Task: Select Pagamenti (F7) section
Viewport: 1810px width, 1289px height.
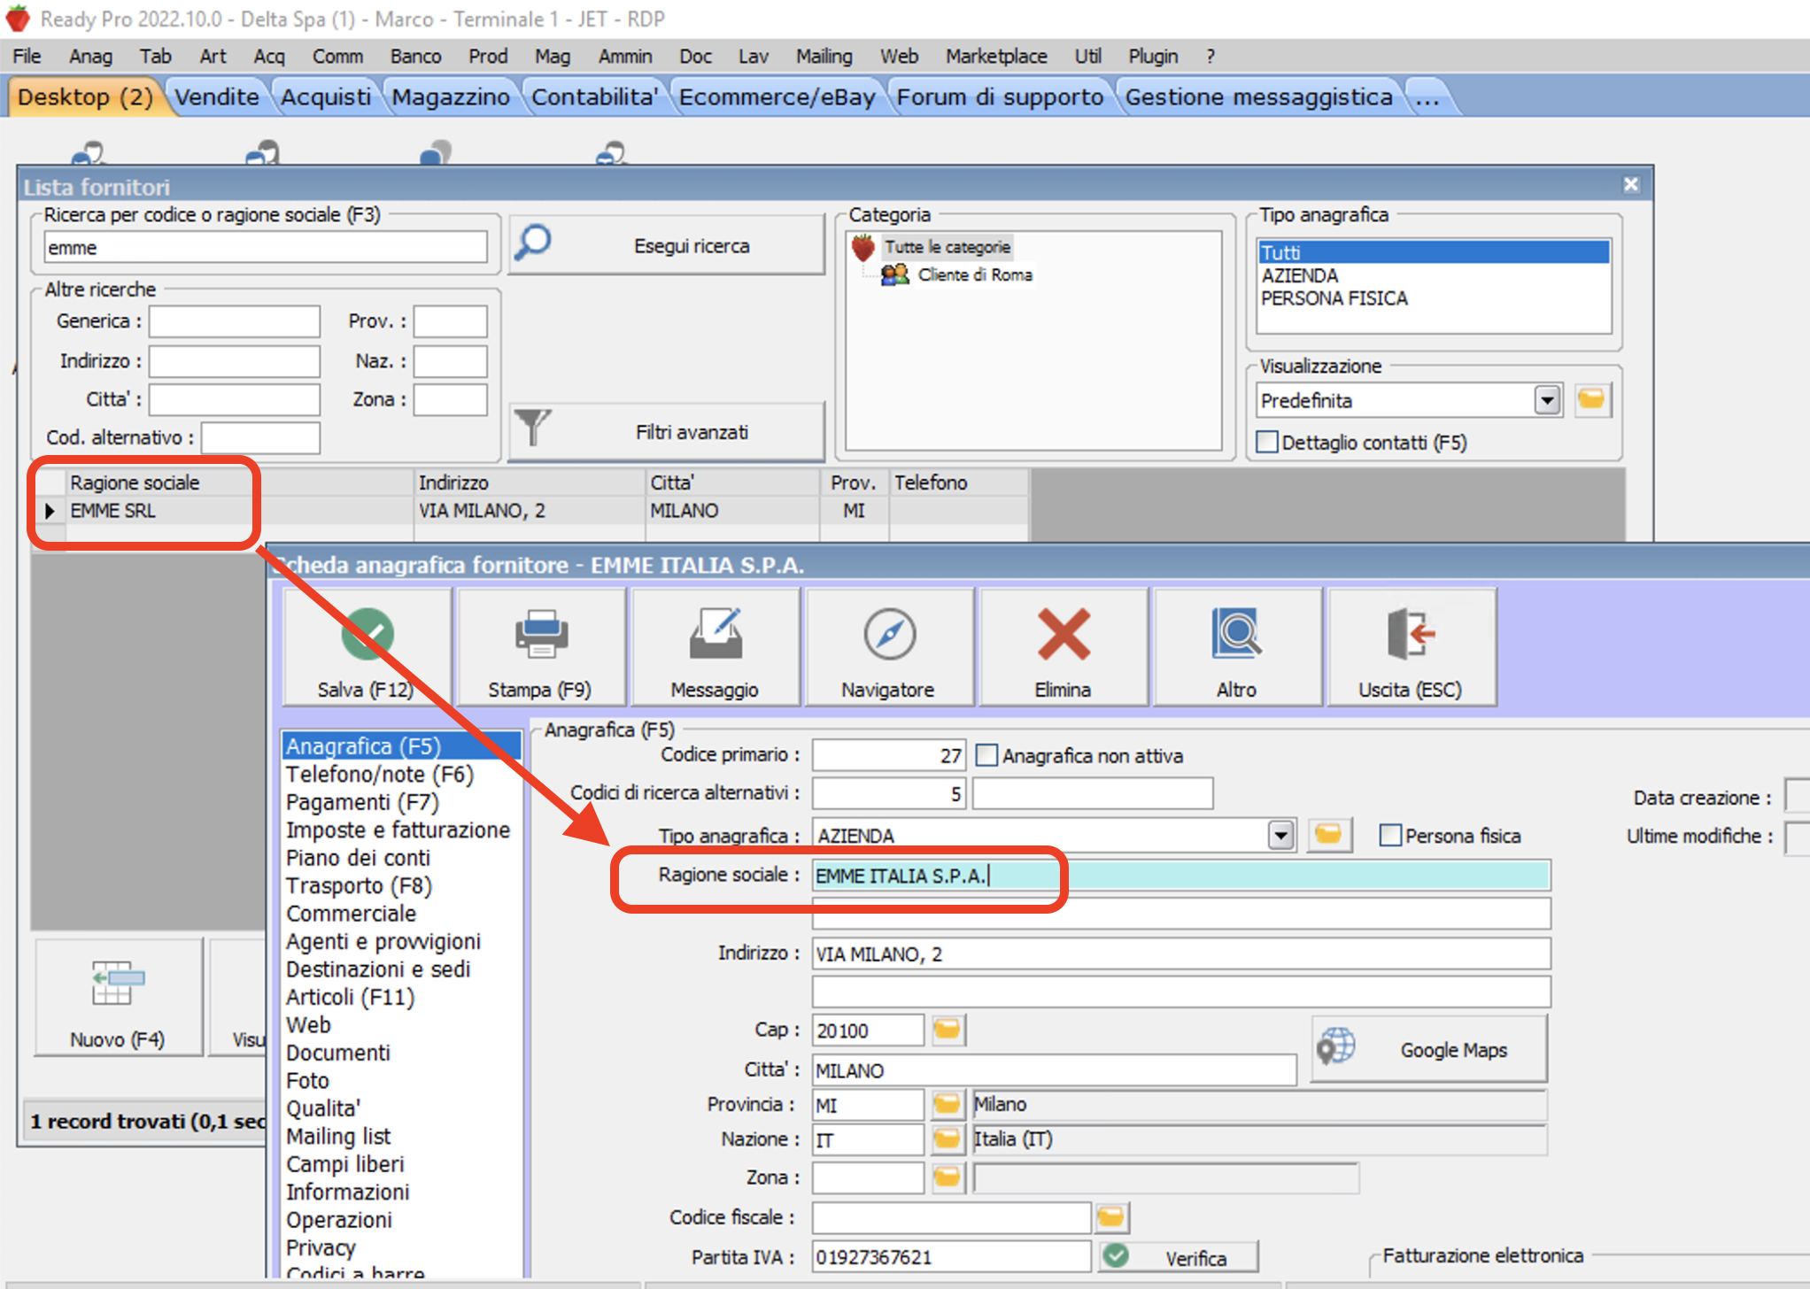Action: tap(362, 802)
